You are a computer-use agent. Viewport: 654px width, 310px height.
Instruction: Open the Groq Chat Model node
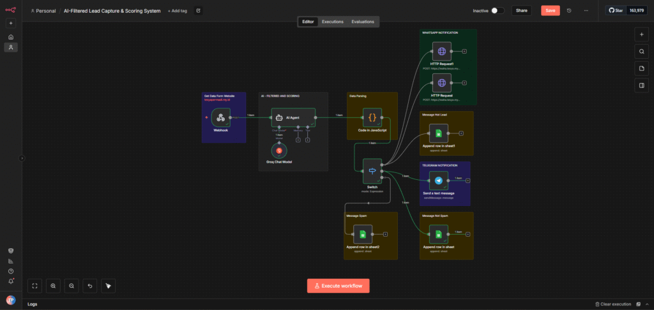coord(279,151)
